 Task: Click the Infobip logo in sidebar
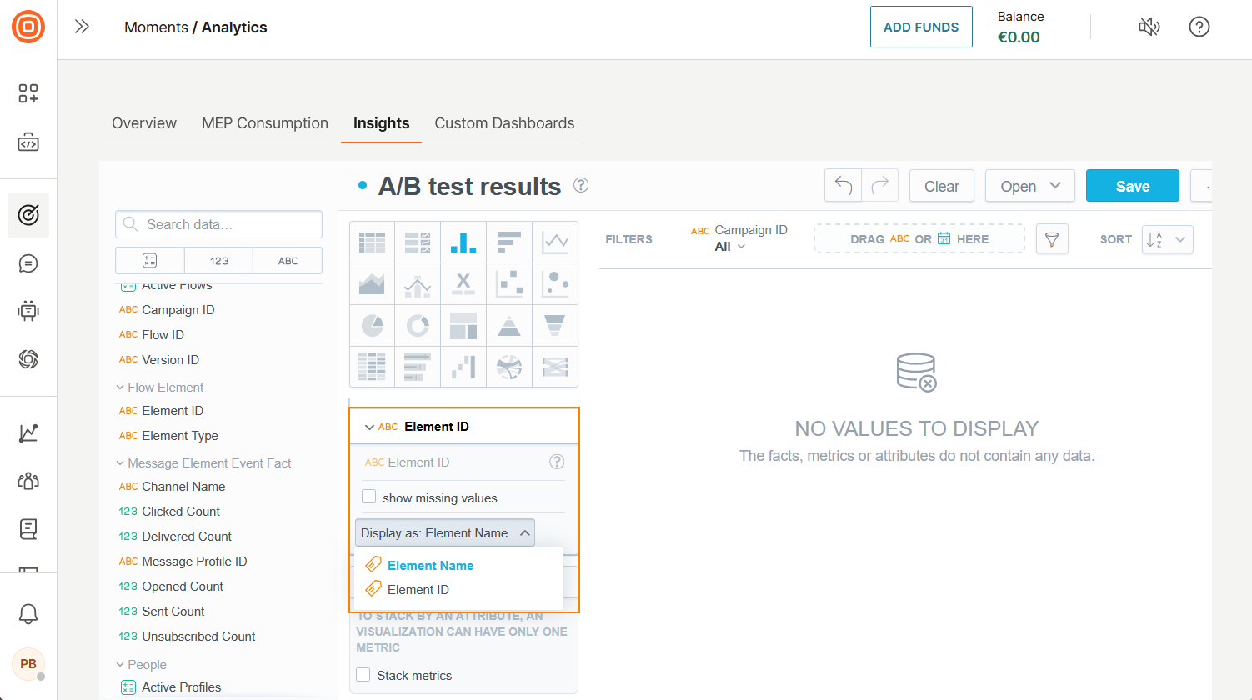click(x=28, y=27)
